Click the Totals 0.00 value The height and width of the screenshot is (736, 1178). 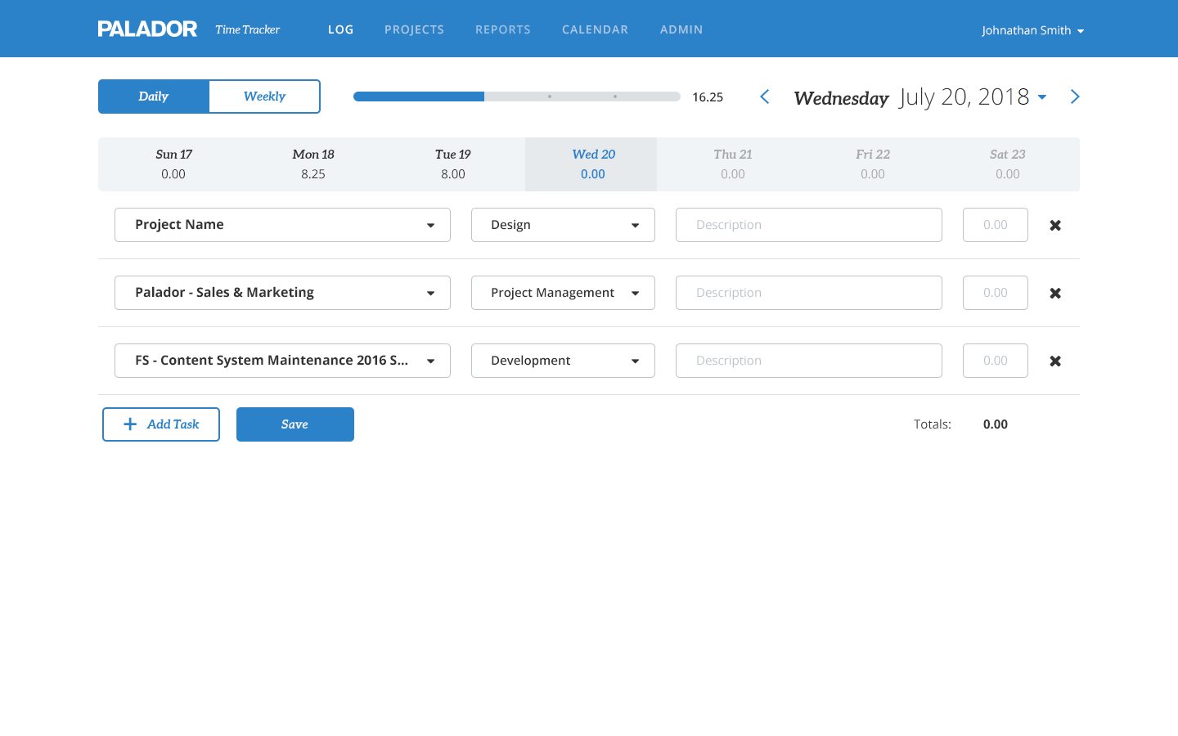996,424
